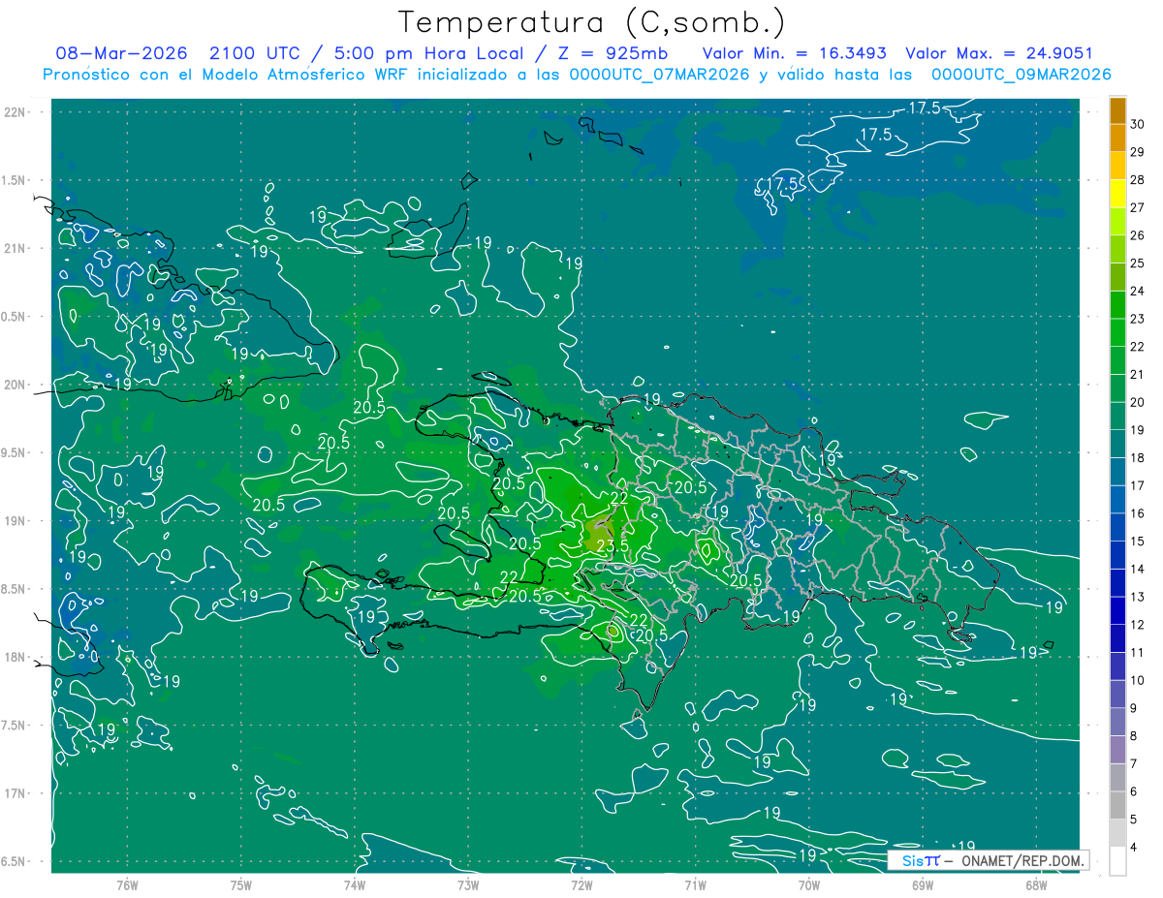The image size is (1163, 898).
Task: Select the '0000UTC_09MAR2026' valid-until time text
Action: (x=1021, y=75)
